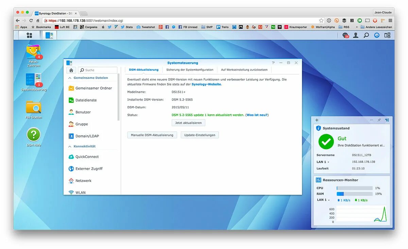Screen dimensions: 408x249
Task: Open Auf Werkseinstellung zurücksetzen tab
Action: coord(244,70)
